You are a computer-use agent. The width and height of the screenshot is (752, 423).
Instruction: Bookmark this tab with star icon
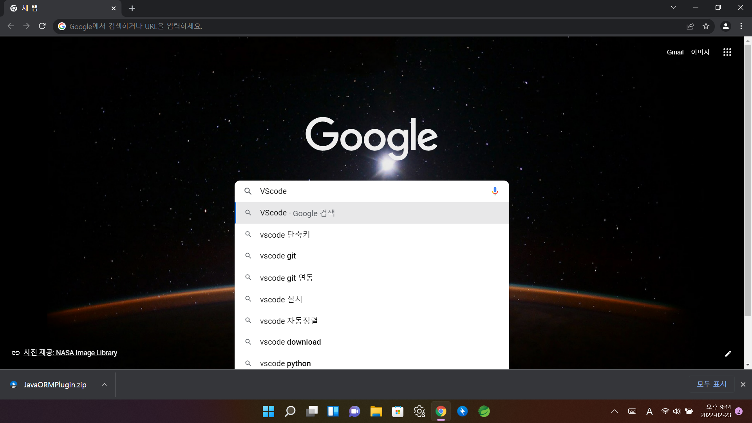(x=706, y=26)
